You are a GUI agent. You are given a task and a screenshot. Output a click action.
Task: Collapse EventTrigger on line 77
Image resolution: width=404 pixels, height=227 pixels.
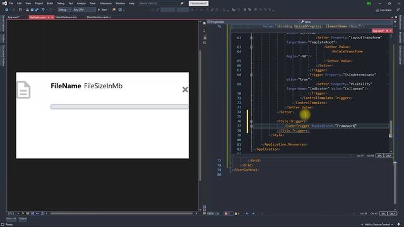pyautogui.click(x=251, y=126)
